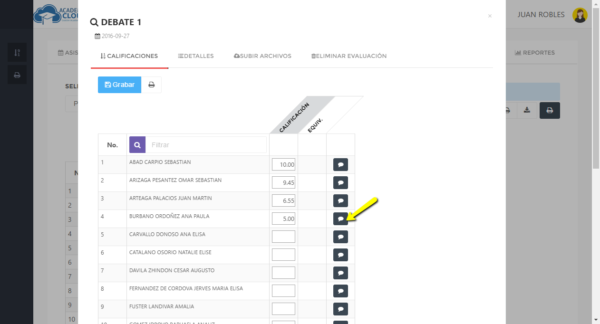
Task: Click the purple search icon in filter
Action: (137, 145)
